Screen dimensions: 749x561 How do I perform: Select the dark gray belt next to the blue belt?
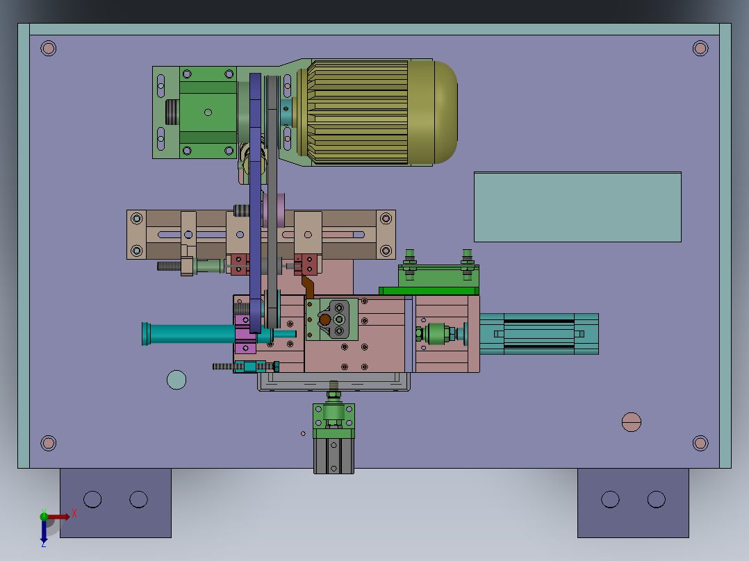click(272, 201)
